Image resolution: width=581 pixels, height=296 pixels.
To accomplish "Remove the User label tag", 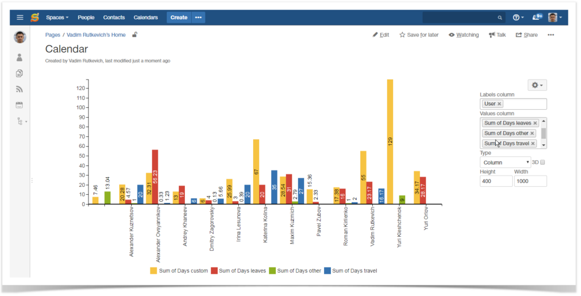I will 499,104.
